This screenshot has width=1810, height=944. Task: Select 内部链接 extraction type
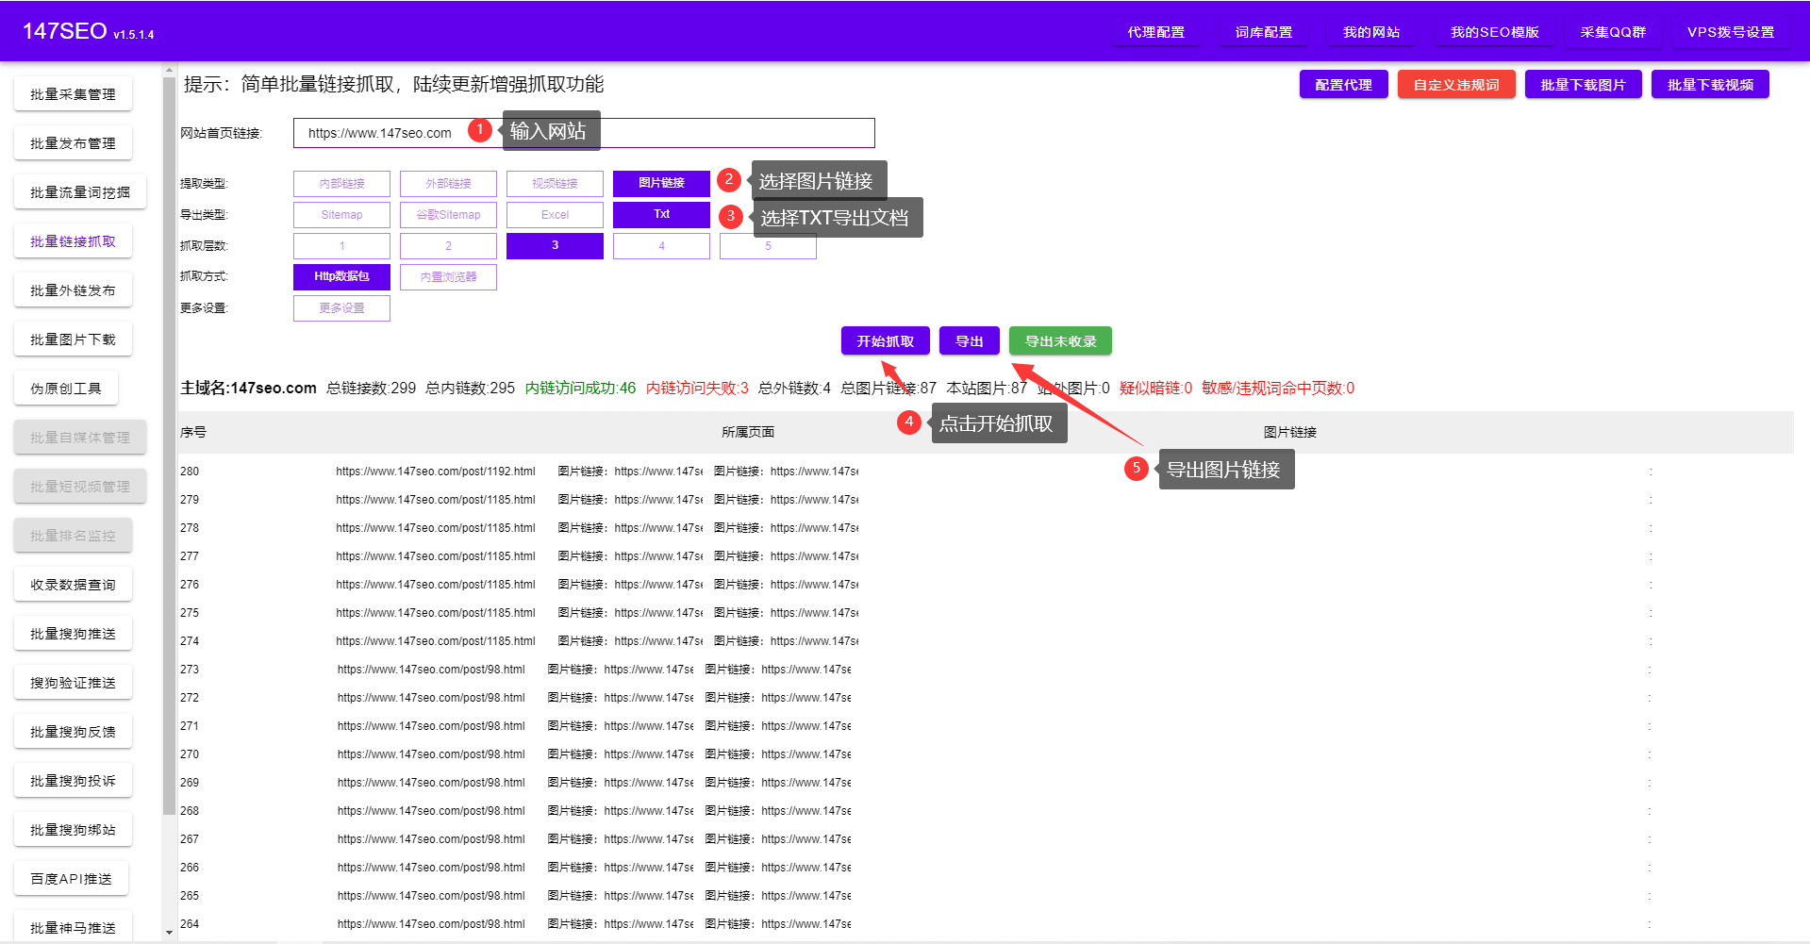point(341,184)
